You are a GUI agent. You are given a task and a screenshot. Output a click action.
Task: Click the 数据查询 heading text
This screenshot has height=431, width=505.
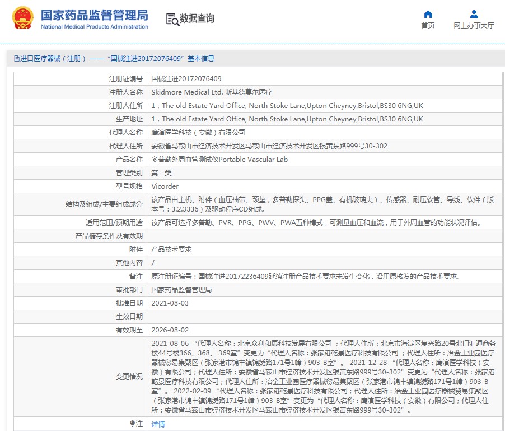pos(197,18)
